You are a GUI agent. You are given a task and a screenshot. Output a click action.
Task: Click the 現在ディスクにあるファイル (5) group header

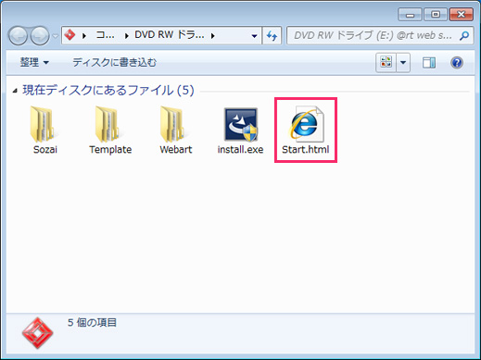[108, 91]
